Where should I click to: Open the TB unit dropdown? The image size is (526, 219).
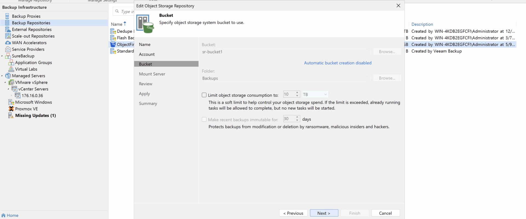[315, 94]
